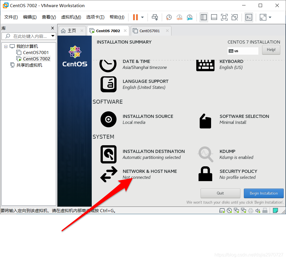
Task: Open NETWORK & HOST NAME arrows icon
Action: pyautogui.click(x=109, y=174)
